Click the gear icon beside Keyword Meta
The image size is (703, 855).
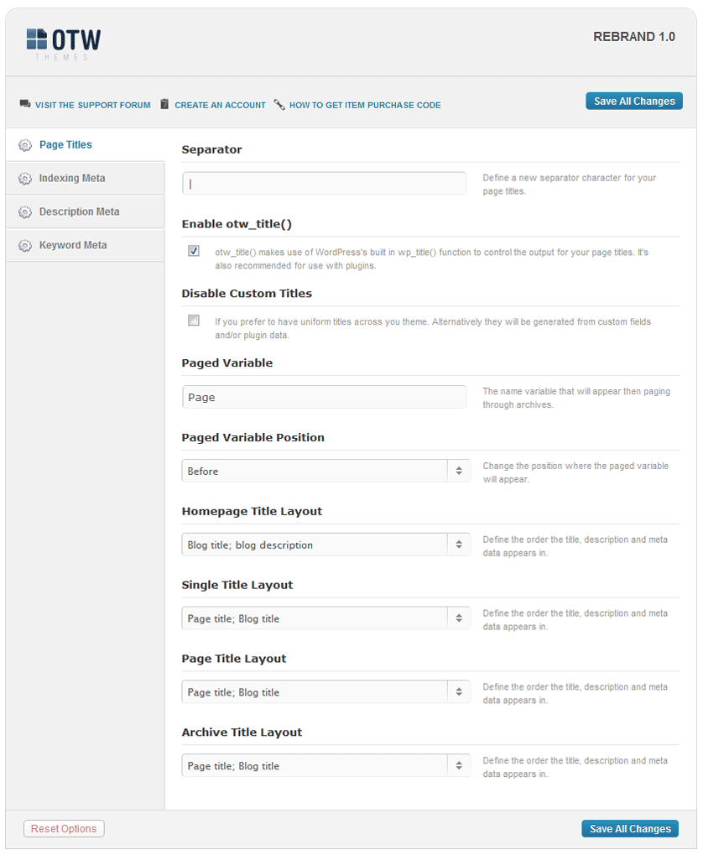click(x=25, y=246)
